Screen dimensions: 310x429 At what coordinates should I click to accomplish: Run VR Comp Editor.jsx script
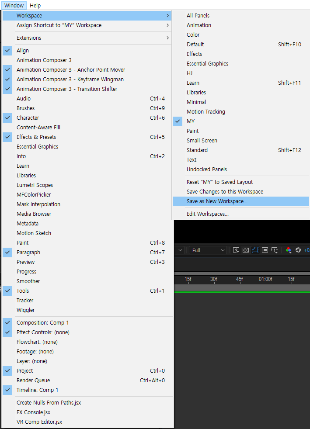pos(87,422)
